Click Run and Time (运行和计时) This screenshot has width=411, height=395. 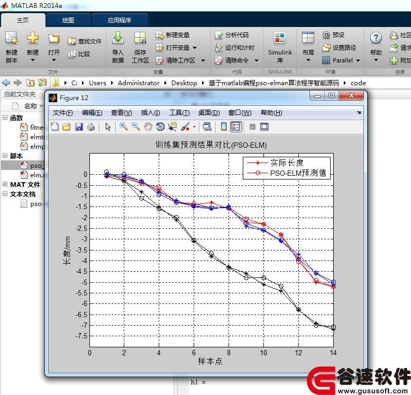(x=234, y=48)
